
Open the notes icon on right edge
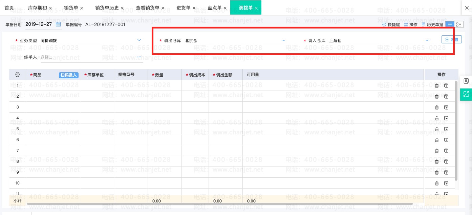tap(466, 81)
